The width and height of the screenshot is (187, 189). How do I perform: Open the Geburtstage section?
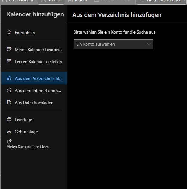(34, 132)
